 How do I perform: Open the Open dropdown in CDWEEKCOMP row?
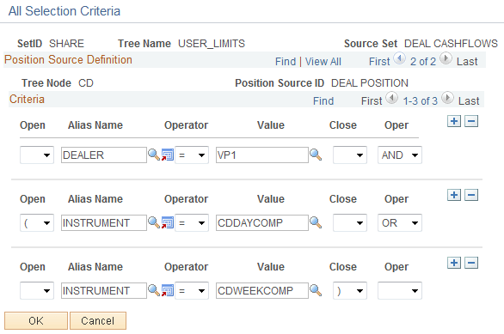point(37,291)
